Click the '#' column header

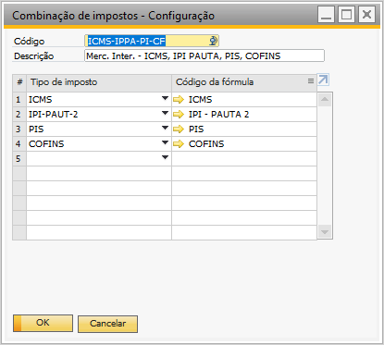19,82
